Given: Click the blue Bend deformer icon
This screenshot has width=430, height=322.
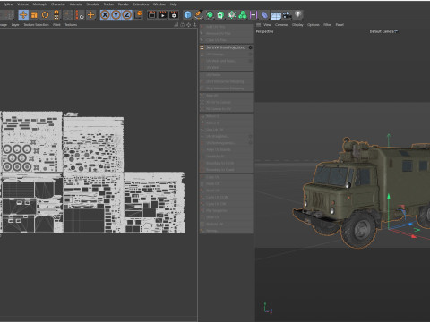Looking at the screenshot, I should pos(264,14).
